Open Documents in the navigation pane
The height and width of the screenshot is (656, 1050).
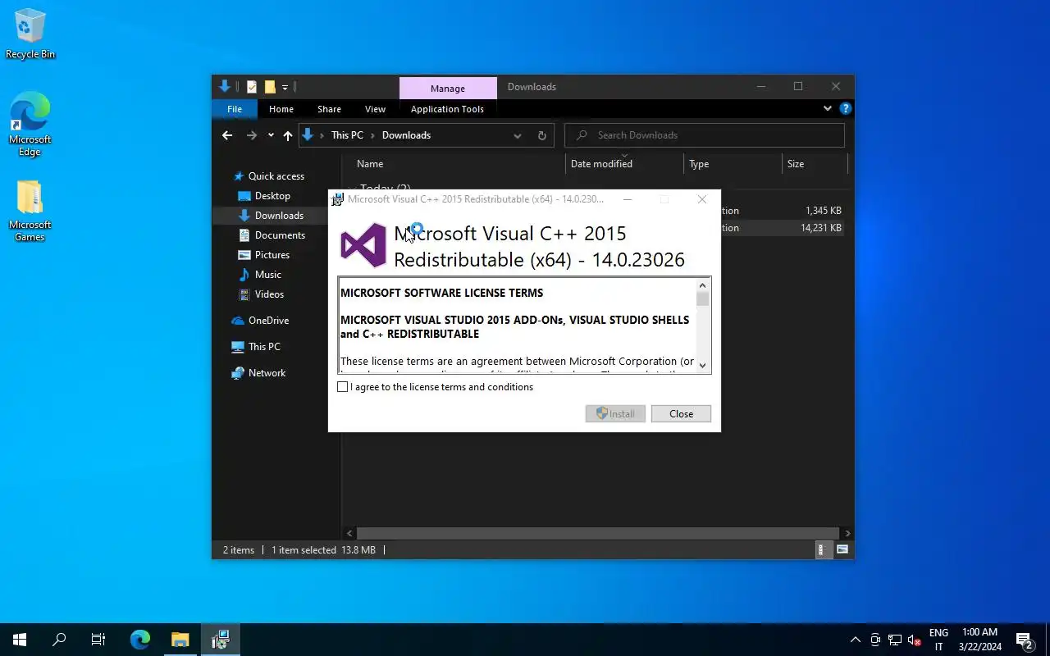click(280, 235)
